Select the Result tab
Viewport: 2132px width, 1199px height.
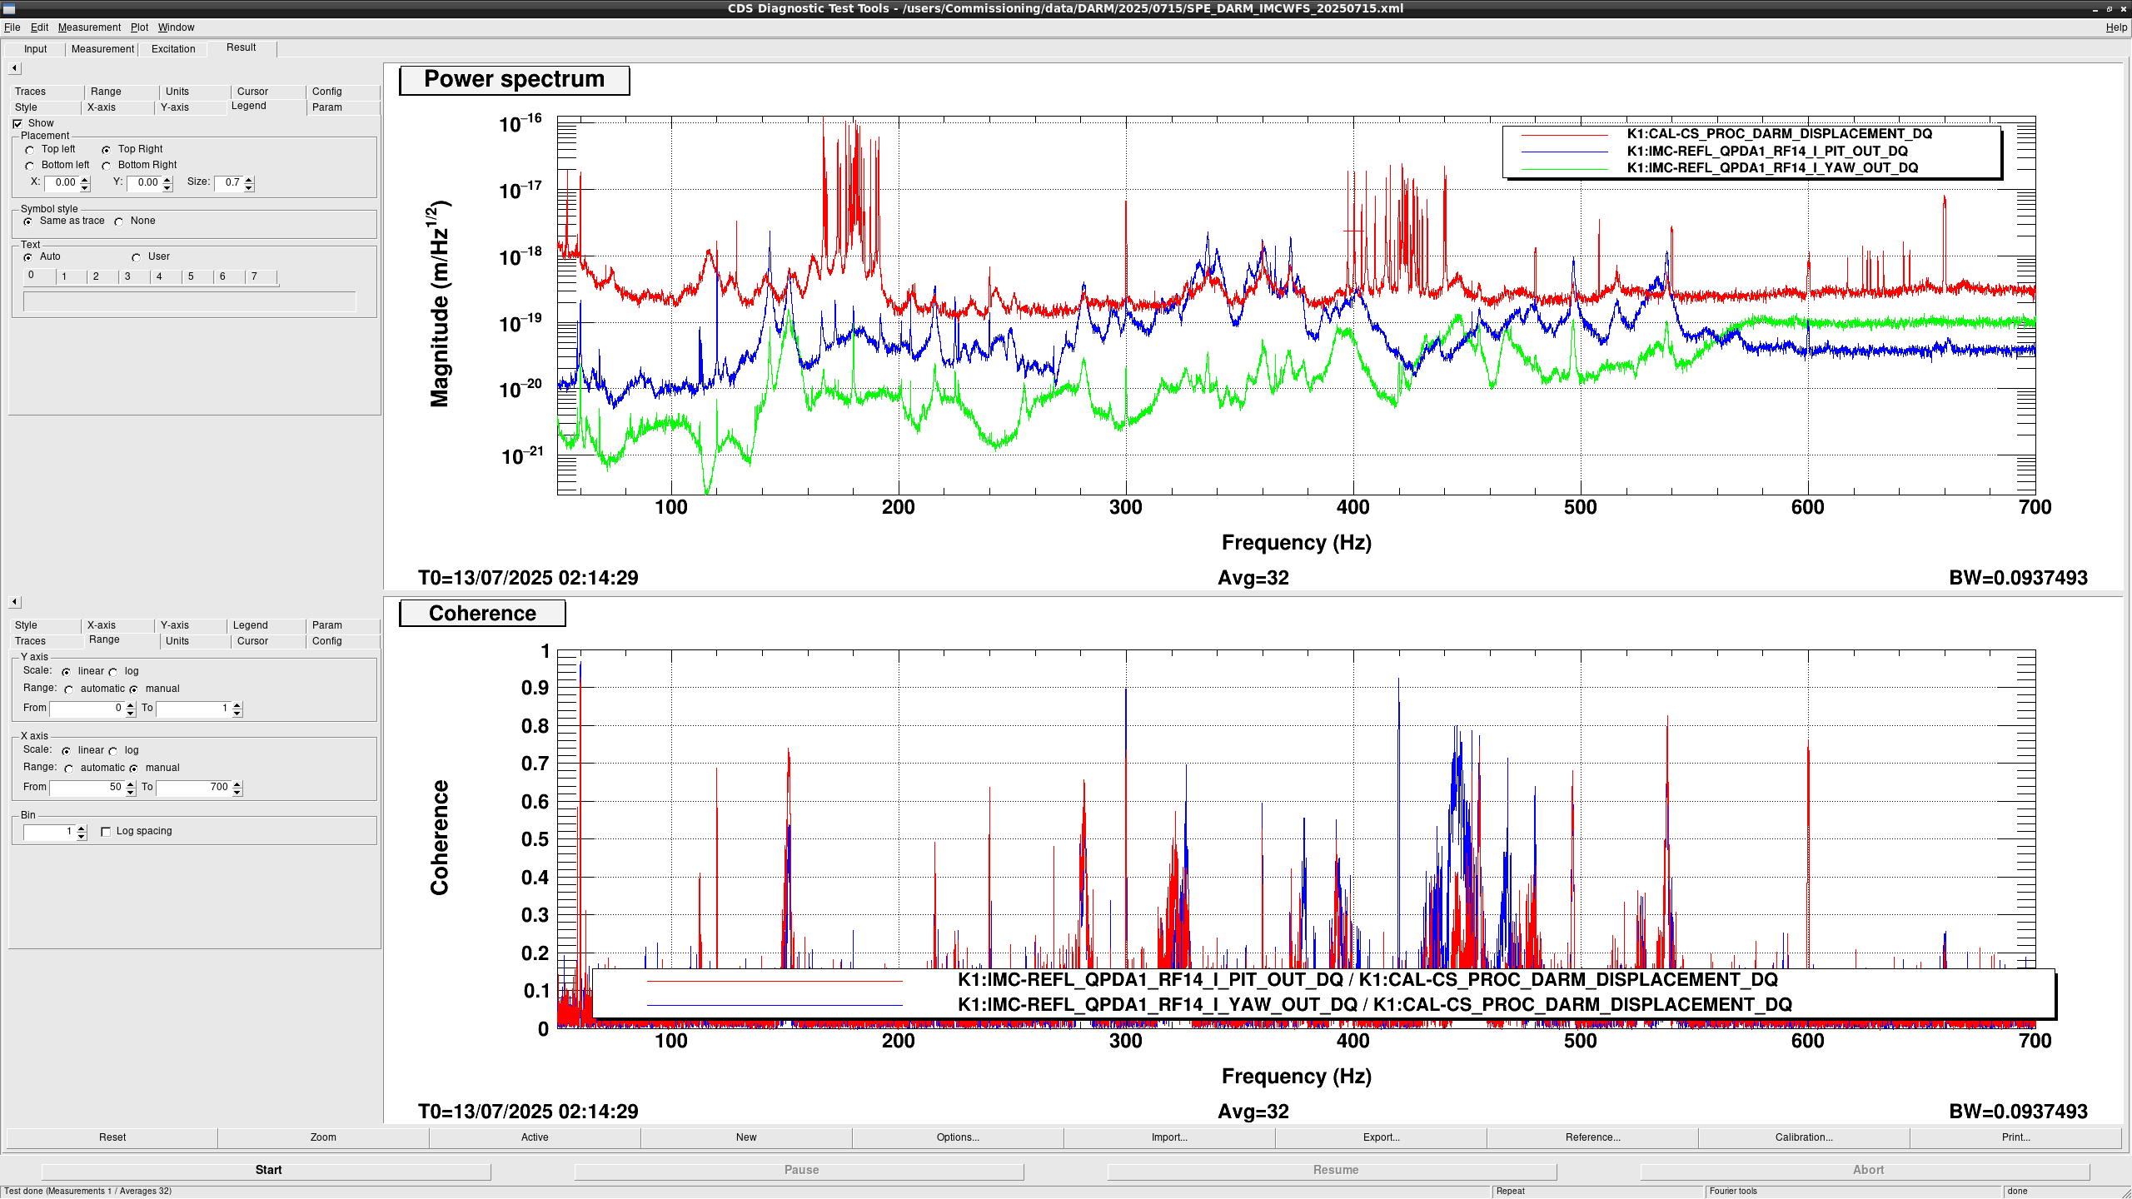242,47
